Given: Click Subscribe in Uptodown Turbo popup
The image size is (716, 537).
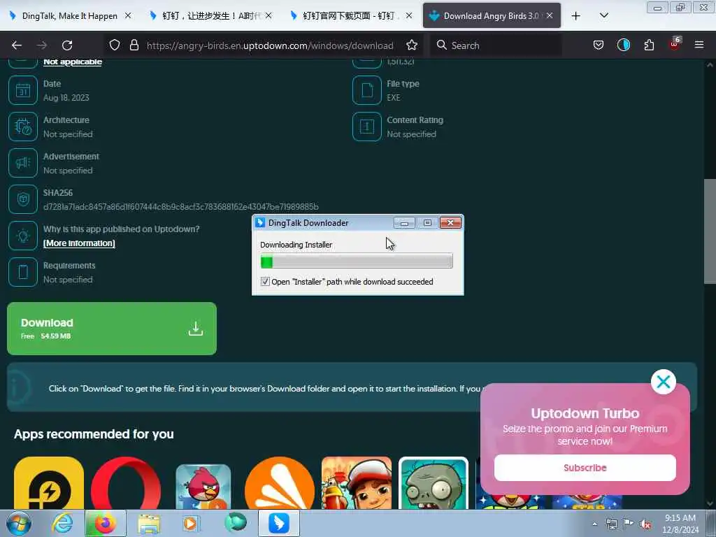Looking at the screenshot, I should click(x=585, y=468).
